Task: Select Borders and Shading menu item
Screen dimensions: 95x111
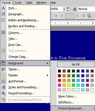Action: pos(23,26)
